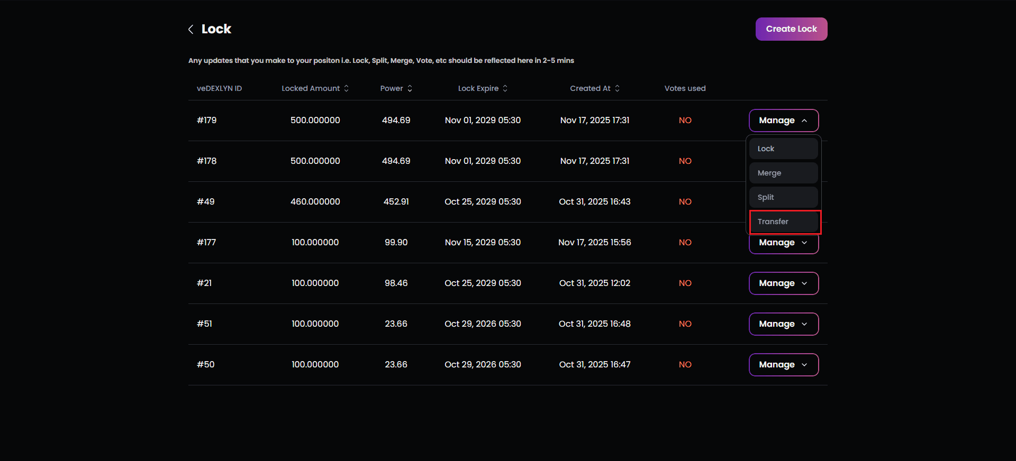This screenshot has width=1016, height=461.
Task: Expand Manage menu for lock #51
Action: tap(783, 324)
